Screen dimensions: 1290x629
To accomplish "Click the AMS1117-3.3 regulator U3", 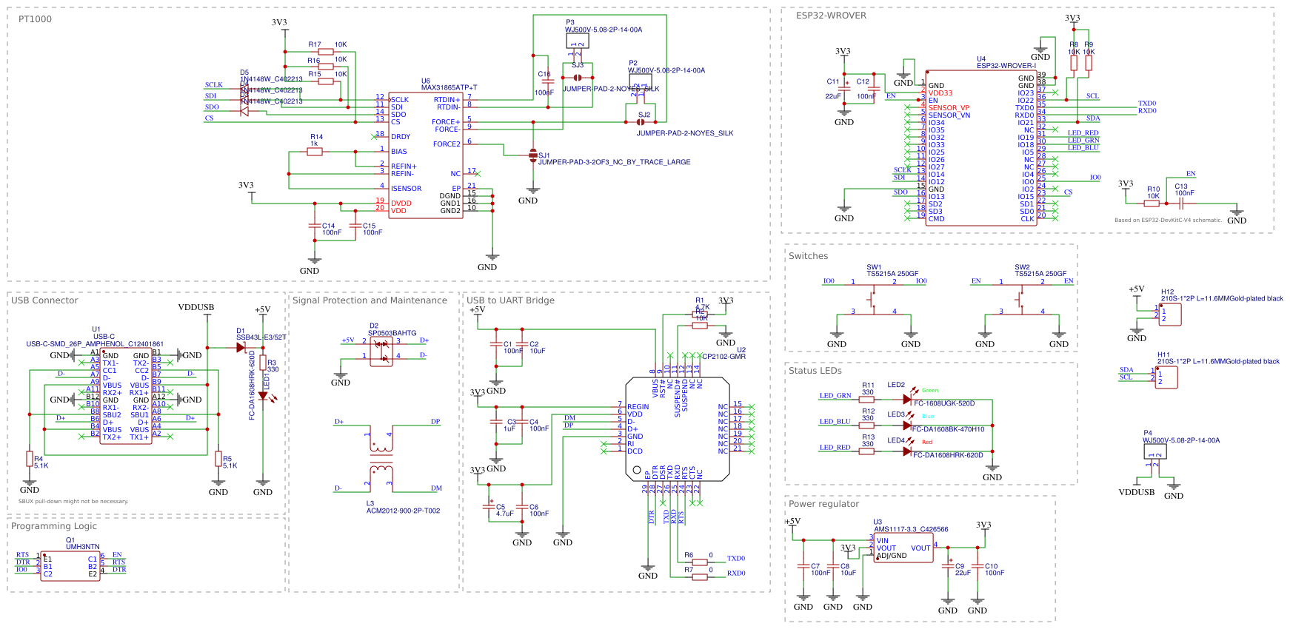I will 903,549.
